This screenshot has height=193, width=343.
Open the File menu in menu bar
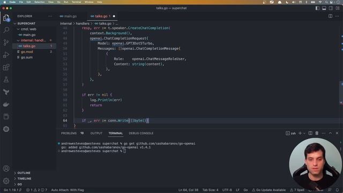coord(21,2)
